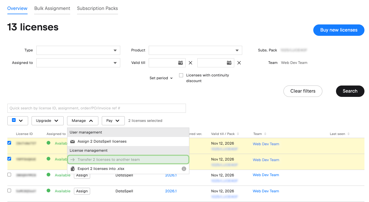369x202 pixels.
Task: Open the bulk select checkbox dropdown
Action: [x=18, y=120]
